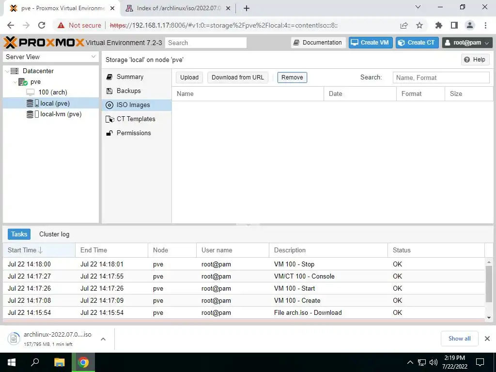This screenshot has height=372, width=496.
Task: Open the Backups section
Action: [x=137, y=91]
